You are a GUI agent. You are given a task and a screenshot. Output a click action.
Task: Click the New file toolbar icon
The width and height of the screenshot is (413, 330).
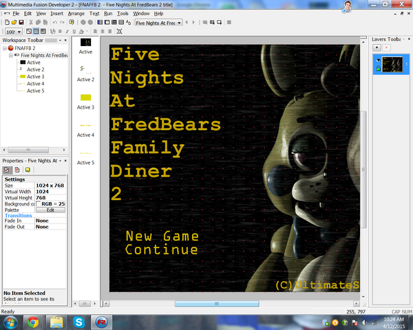pyautogui.click(x=7, y=23)
